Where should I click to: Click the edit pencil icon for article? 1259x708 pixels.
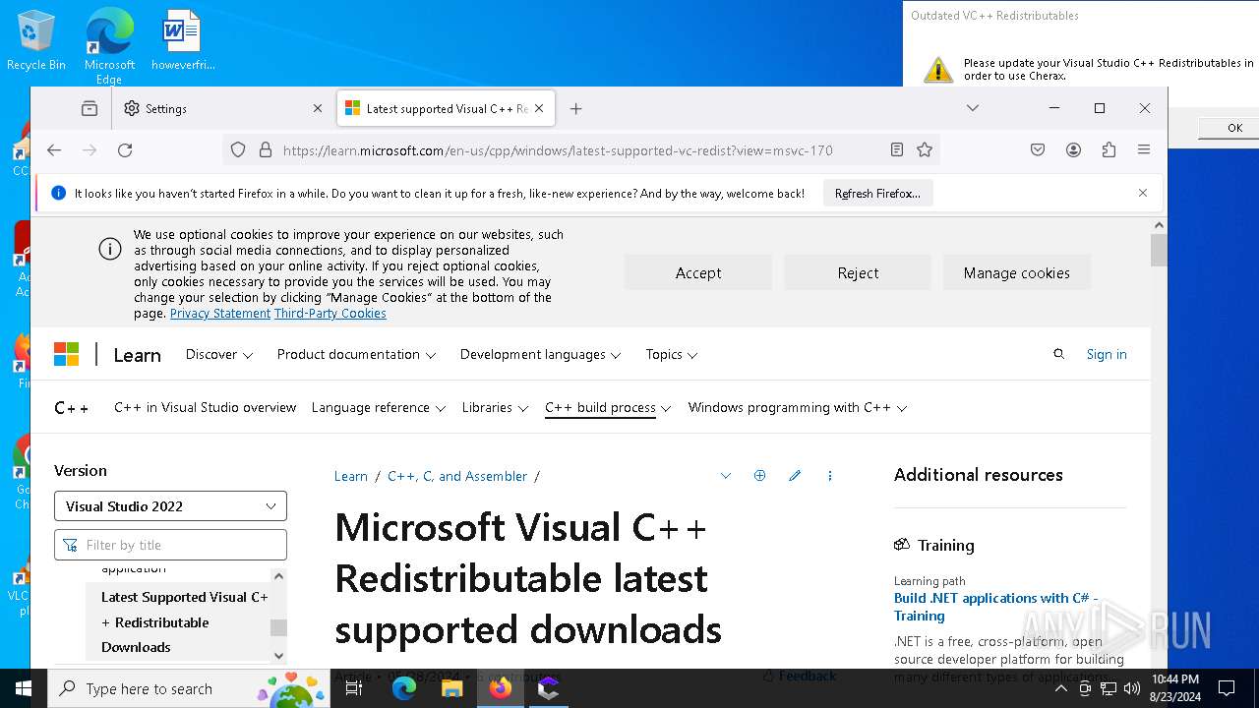[x=795, y=476]
